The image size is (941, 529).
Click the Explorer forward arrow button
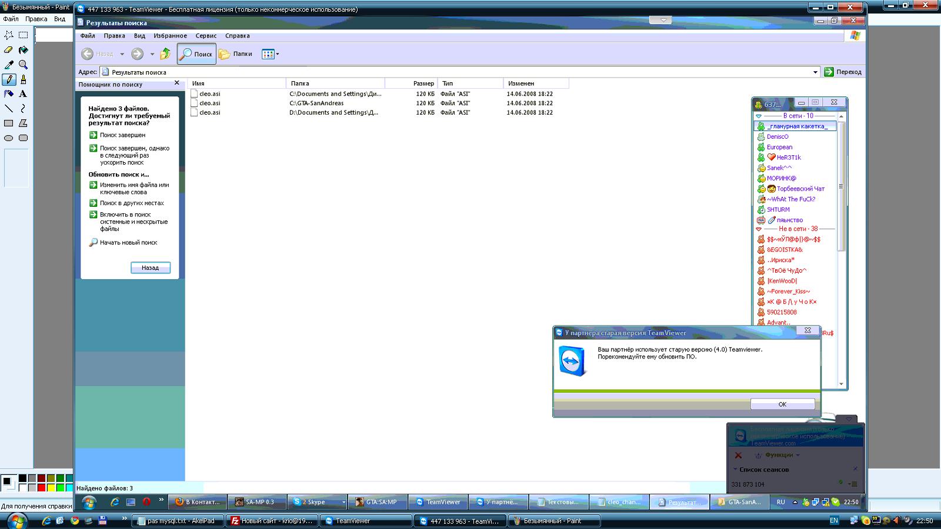tap(137, 54)
